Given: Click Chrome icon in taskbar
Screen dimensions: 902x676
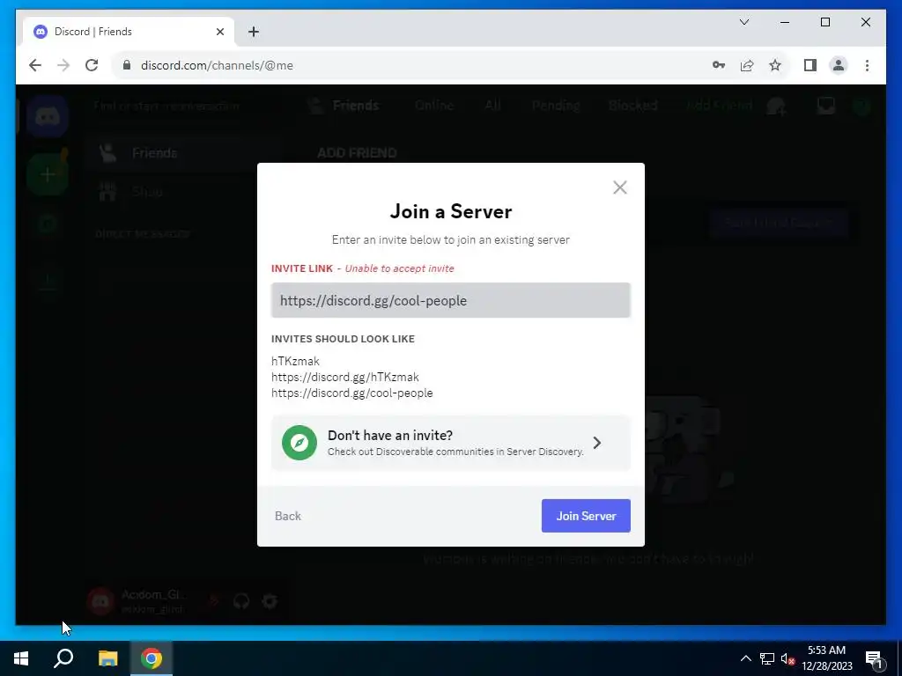Looking at the screenshot, I should [x=152, y=658].
